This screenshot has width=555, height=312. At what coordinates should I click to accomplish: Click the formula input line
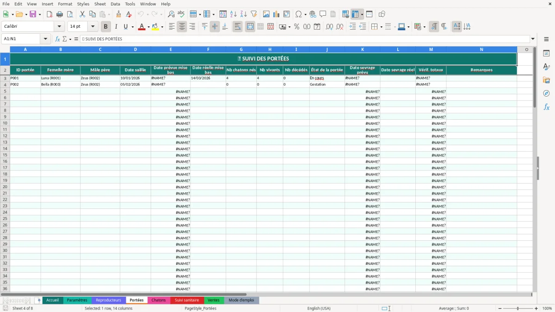click(304, 39)
